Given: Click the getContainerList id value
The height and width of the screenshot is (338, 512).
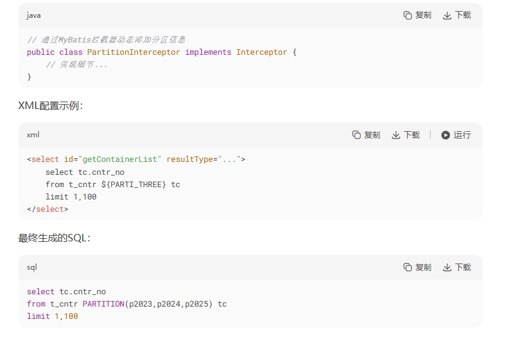Looking at the screenshot, I should pos(120,159).
